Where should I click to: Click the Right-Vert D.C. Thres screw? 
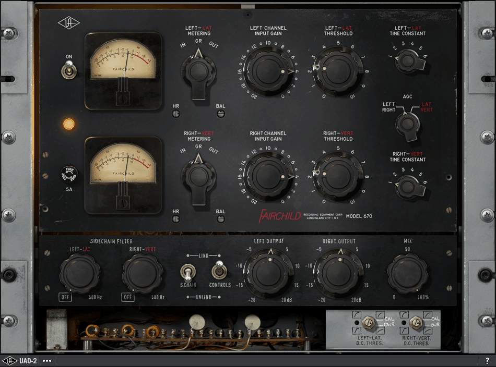pyautogui.click(x=416, y=323)
